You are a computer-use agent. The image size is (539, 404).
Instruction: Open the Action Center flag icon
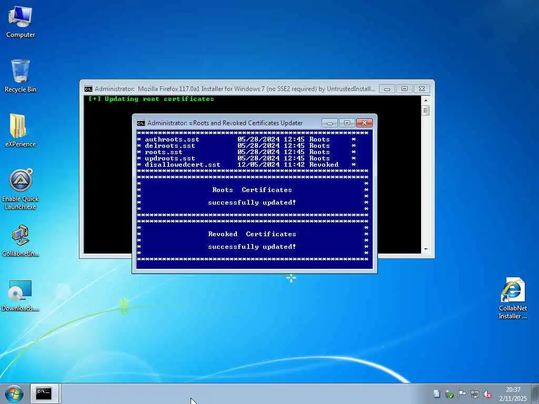(x=462, y=394)
